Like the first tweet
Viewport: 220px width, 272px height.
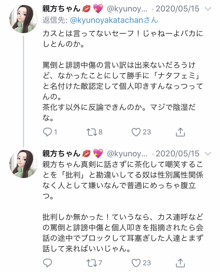click(136, 132)
